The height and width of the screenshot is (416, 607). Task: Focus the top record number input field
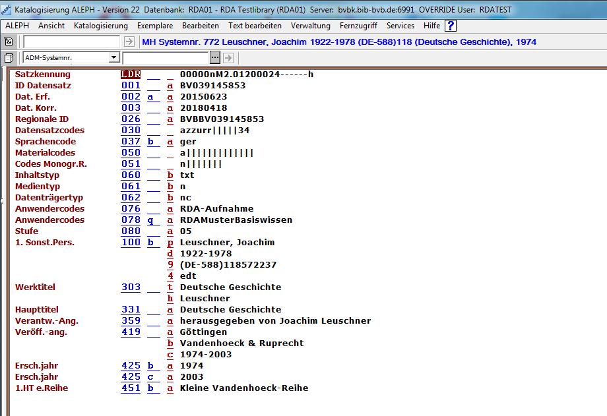click(71, 42)
